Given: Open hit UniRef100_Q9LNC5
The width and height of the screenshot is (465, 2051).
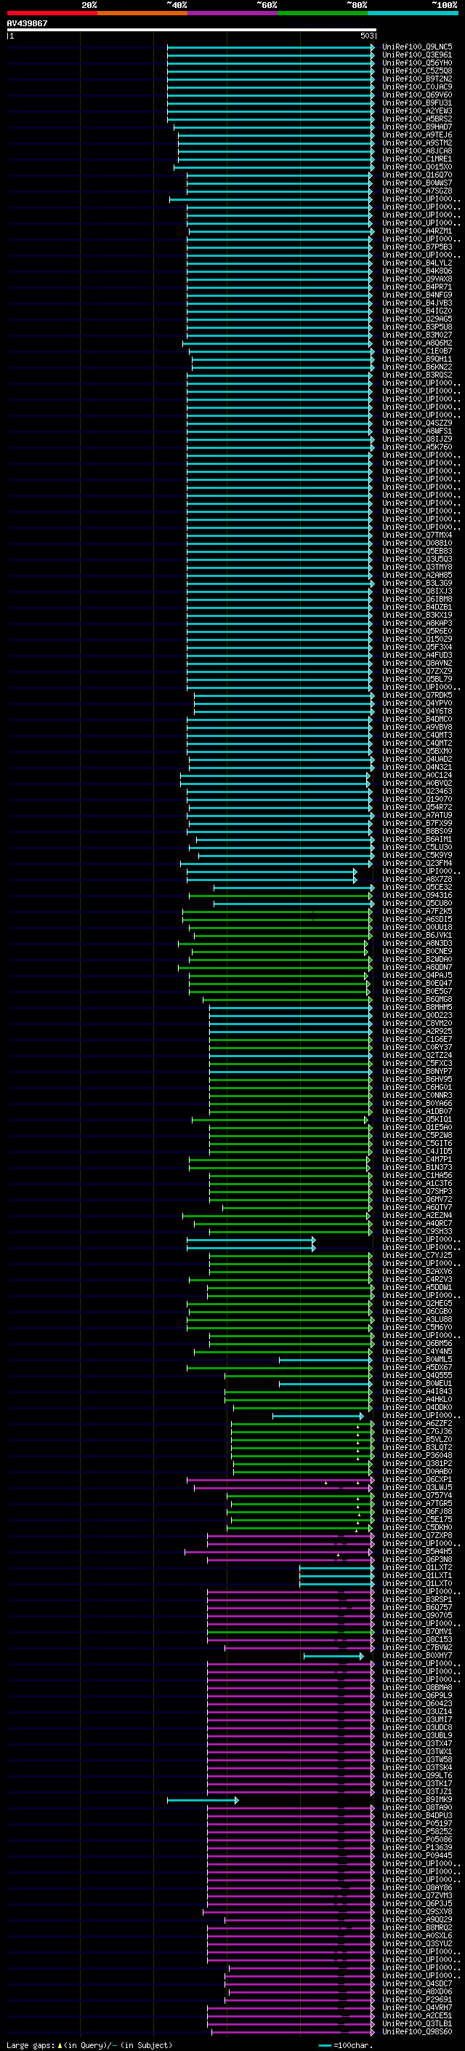Looking at the screenshot, I should tap(417, 47).
